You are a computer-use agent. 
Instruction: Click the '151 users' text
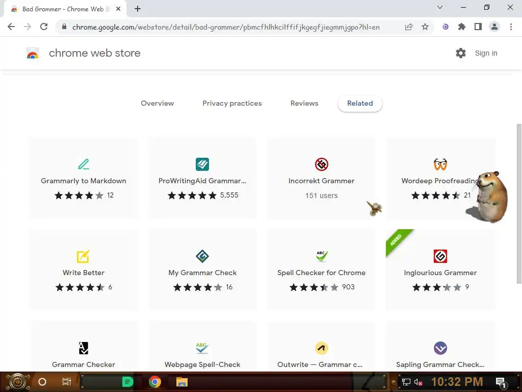(321, 195)
